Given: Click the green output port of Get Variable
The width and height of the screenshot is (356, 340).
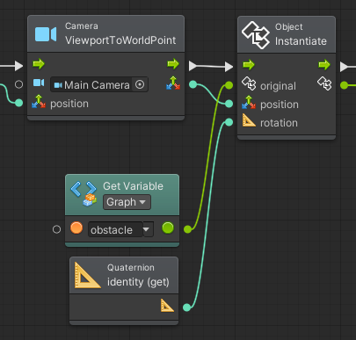Looking at the screenshot, I should [x=187, y=229].
